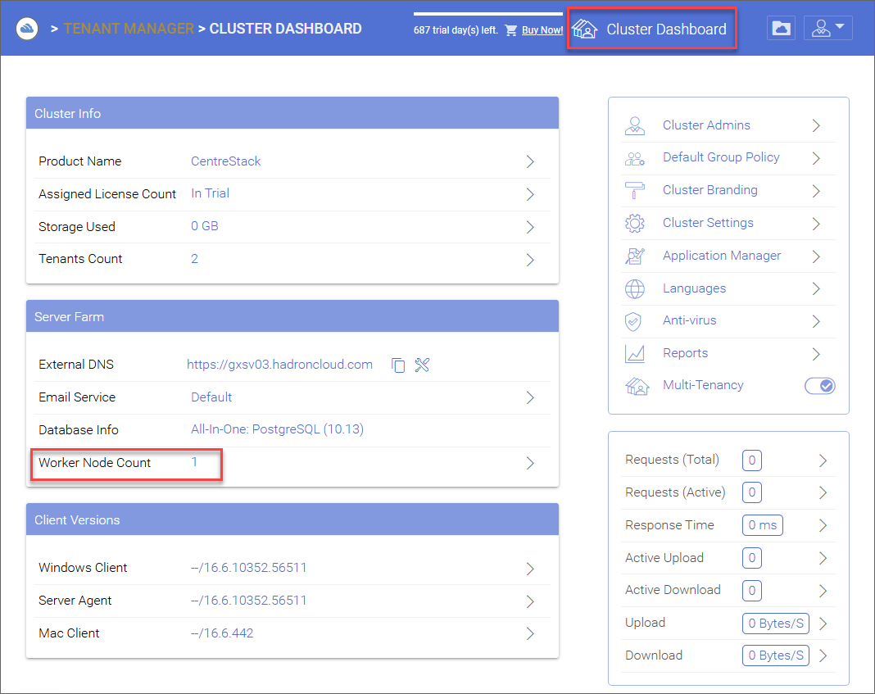Open the hadroncloud.com External DNS link
Screen dimensions: 875x694
click(279, 365)
